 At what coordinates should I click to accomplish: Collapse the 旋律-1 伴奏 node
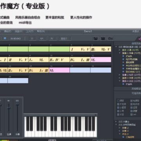(119, 53)
